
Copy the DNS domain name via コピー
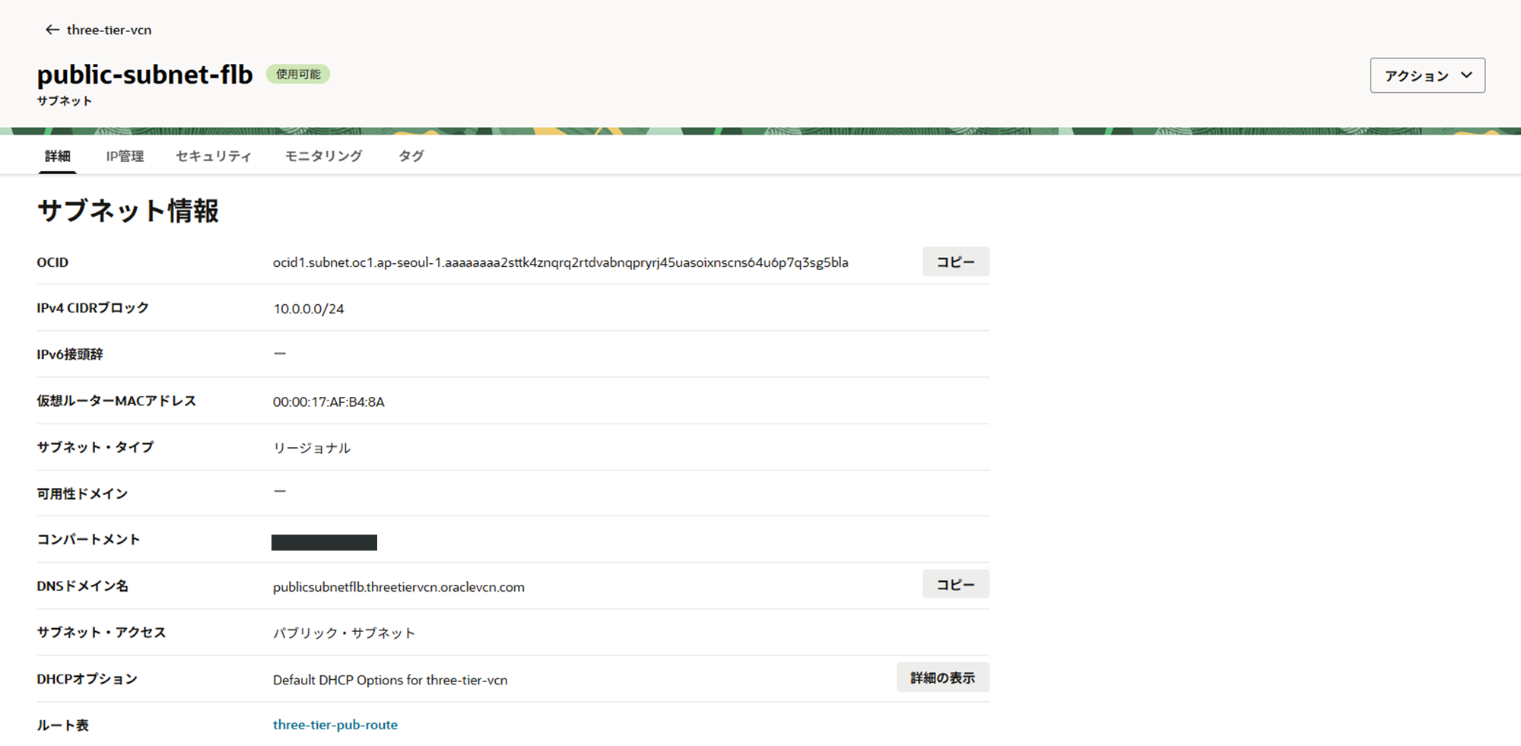point(956,584)
